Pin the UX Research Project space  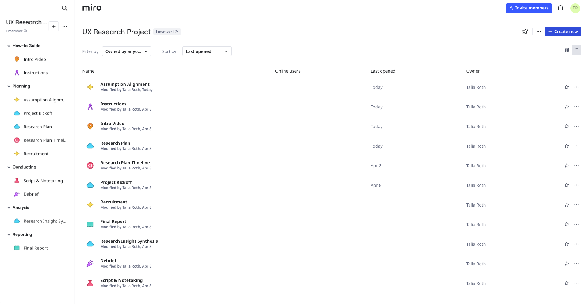coord(525,32)
